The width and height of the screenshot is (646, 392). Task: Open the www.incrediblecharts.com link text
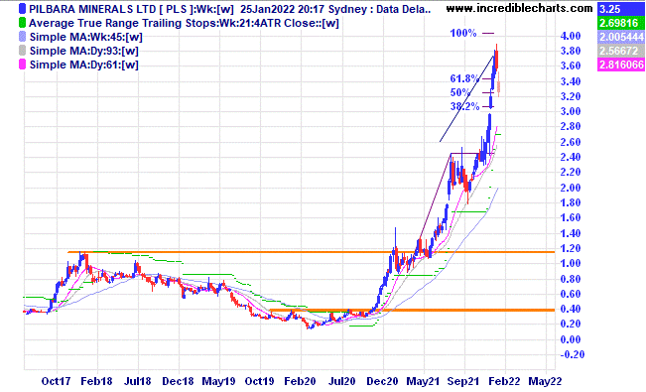[520, 8]
